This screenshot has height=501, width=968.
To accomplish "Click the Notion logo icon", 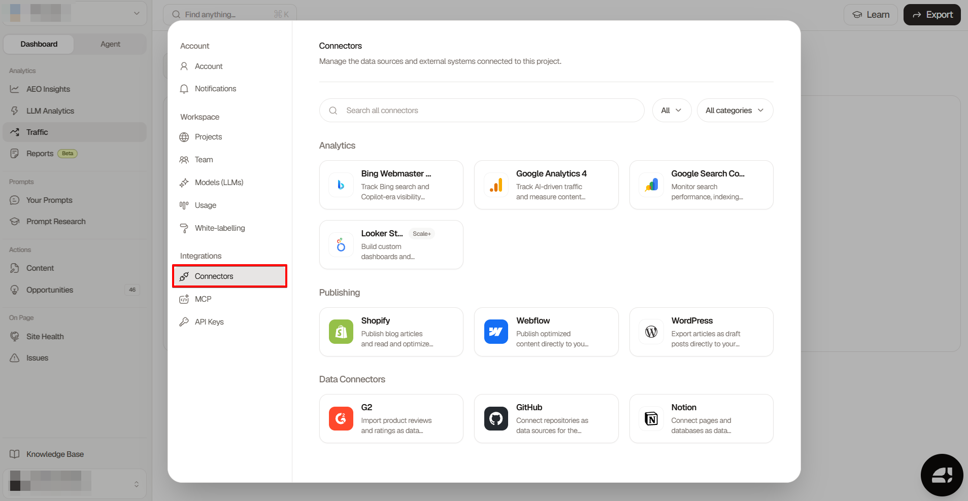I will (x=651, y=418).
